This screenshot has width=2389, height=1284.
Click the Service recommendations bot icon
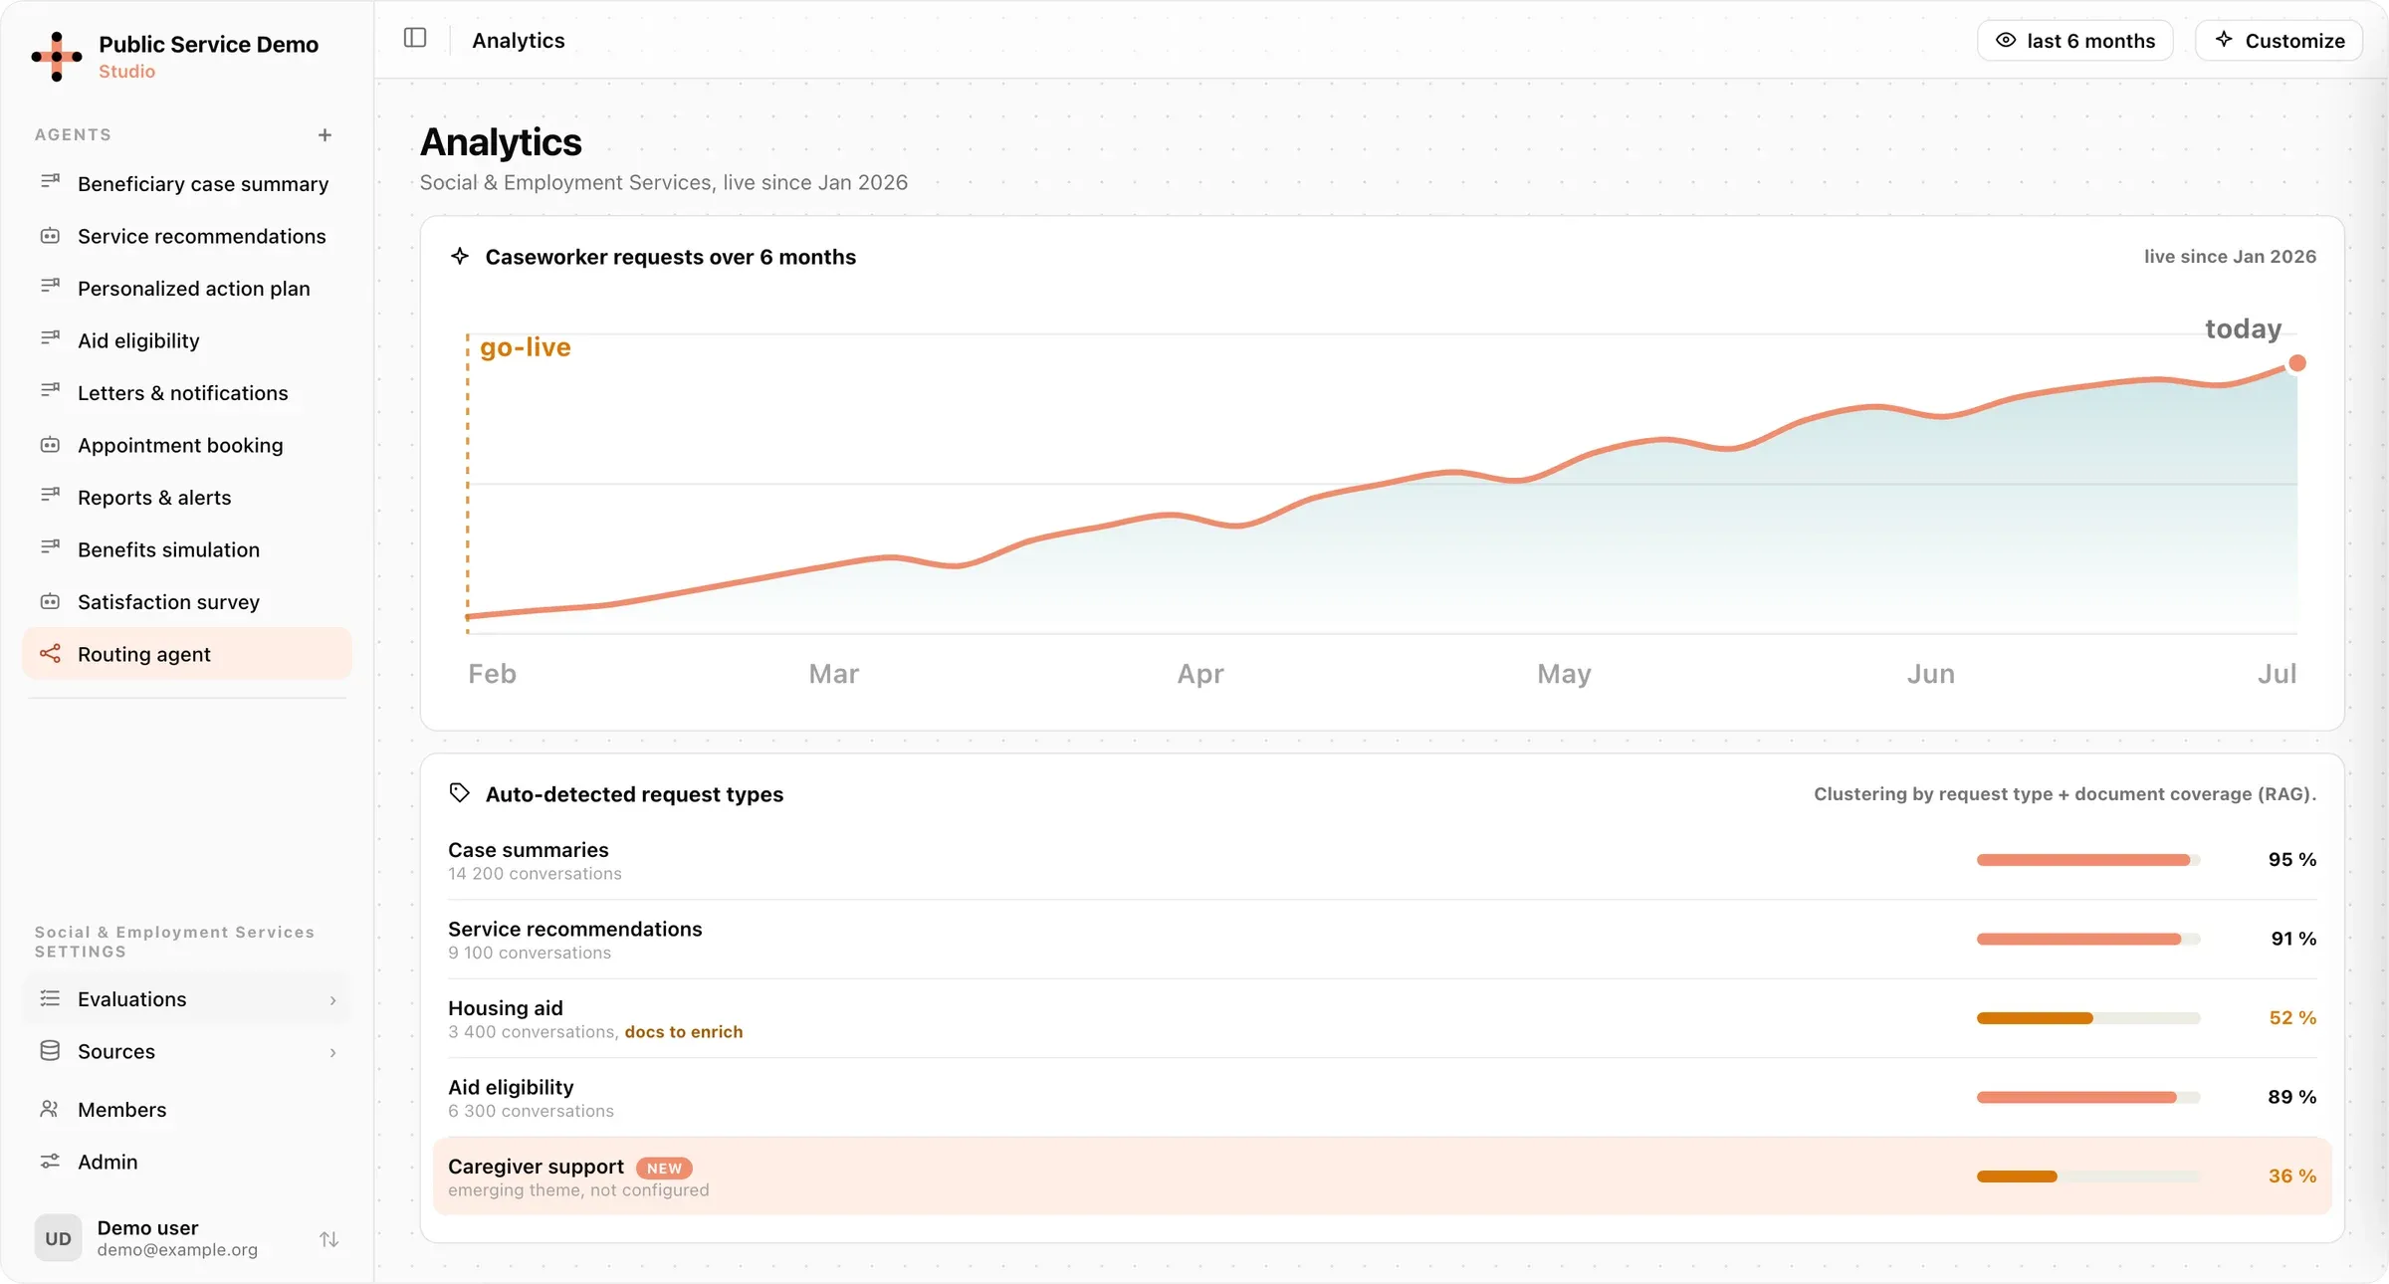click(50, 236)
